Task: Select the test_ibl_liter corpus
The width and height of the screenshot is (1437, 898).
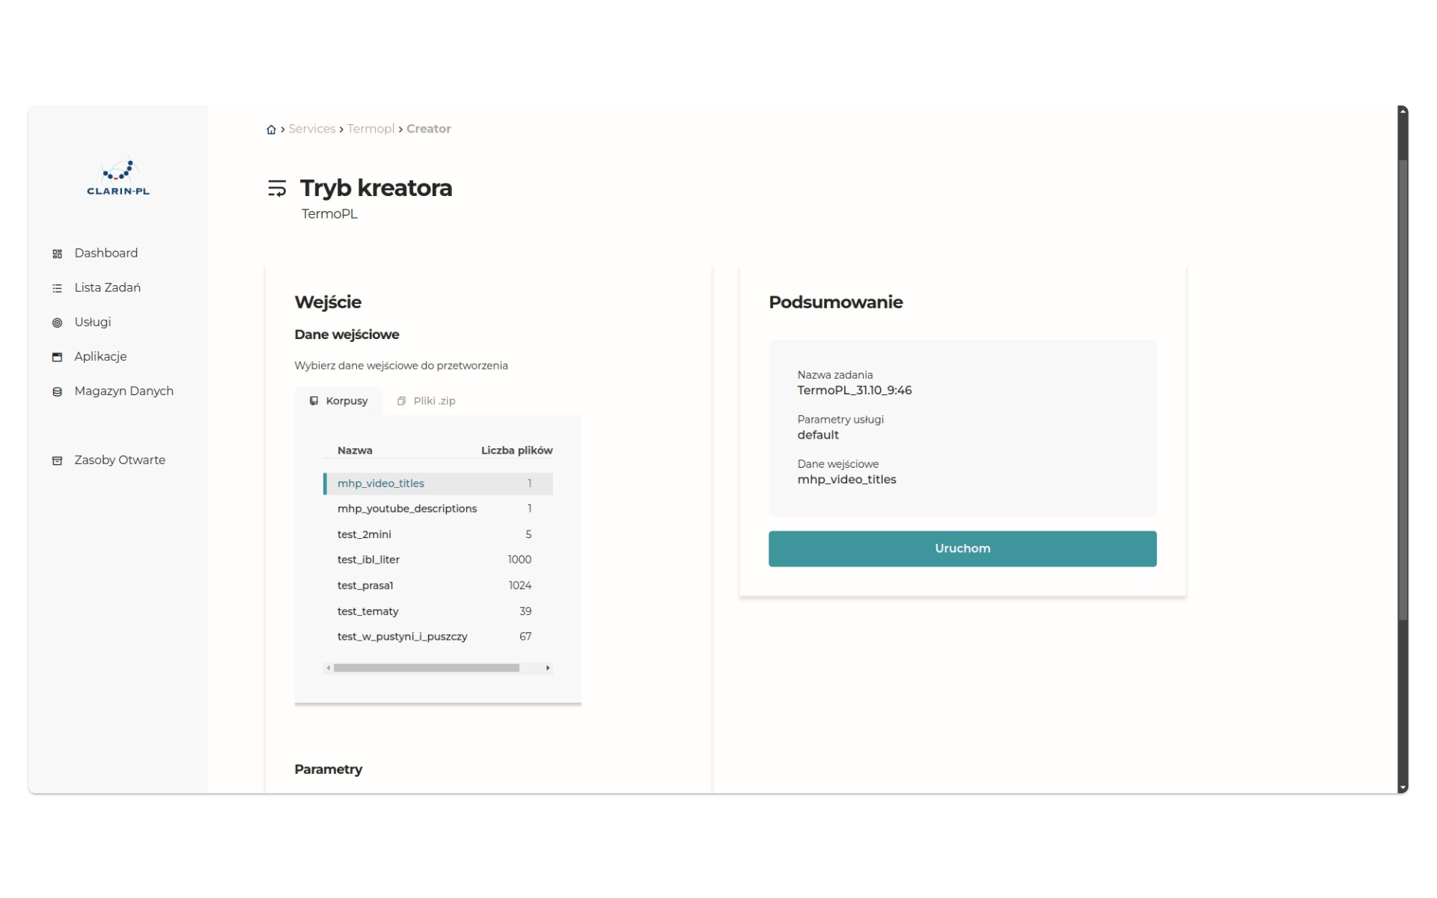Action: (x=438, y=560)
